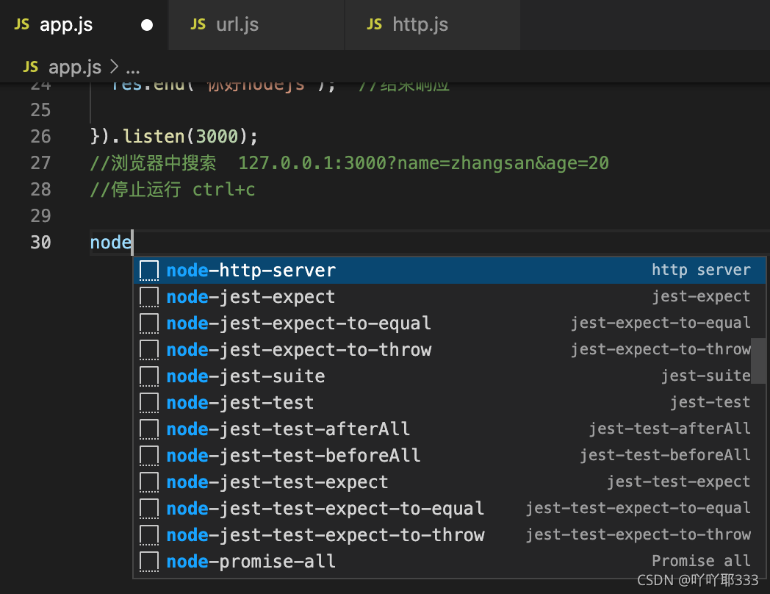The width and height of the screenshot is (770, 594).
Task: Click snippet icon beside node-jest-test-expect
Action: coord(149,483)
